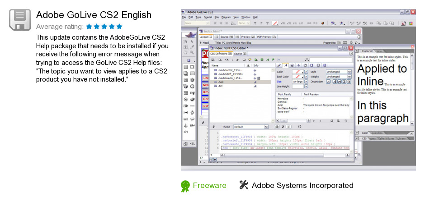The image size is (425, 206).
Task: Click the Back Color swatch in CSS Editor
Action: pyautogui.click(x=297, y=77)
